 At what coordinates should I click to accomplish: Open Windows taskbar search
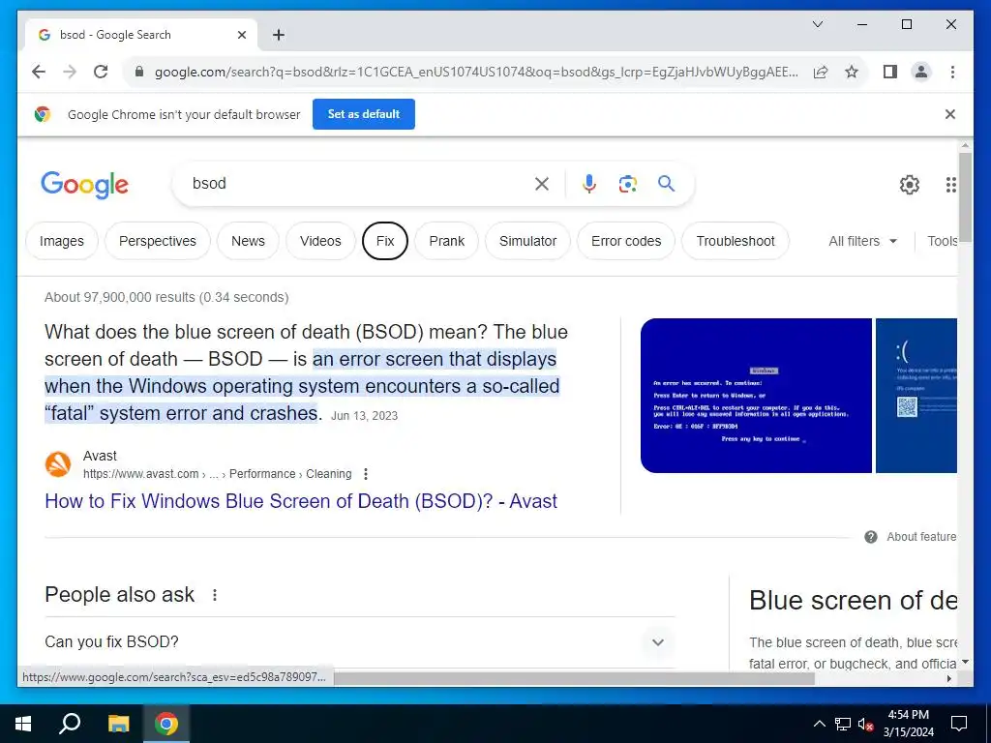point(70,724)
